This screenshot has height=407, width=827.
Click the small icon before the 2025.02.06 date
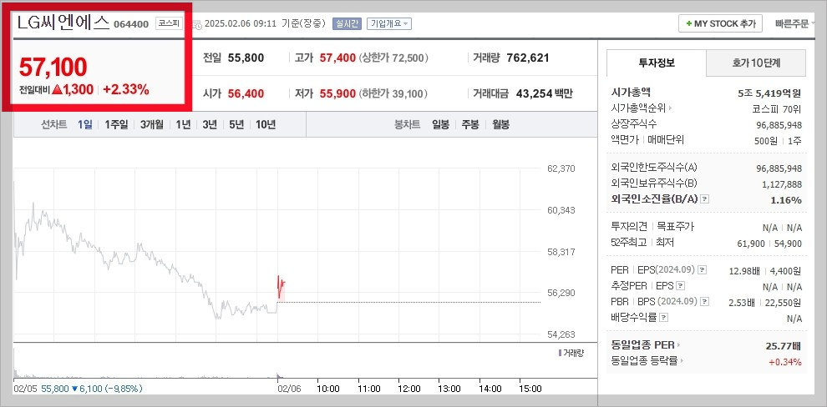[197, 23]
